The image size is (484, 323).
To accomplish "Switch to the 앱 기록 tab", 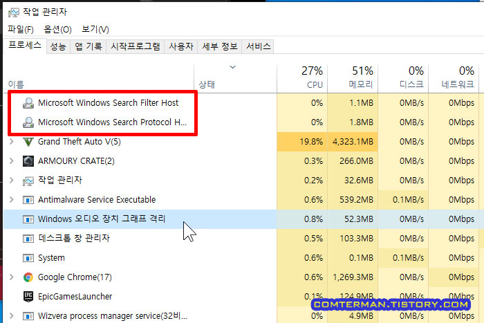I will pos(89,46).
